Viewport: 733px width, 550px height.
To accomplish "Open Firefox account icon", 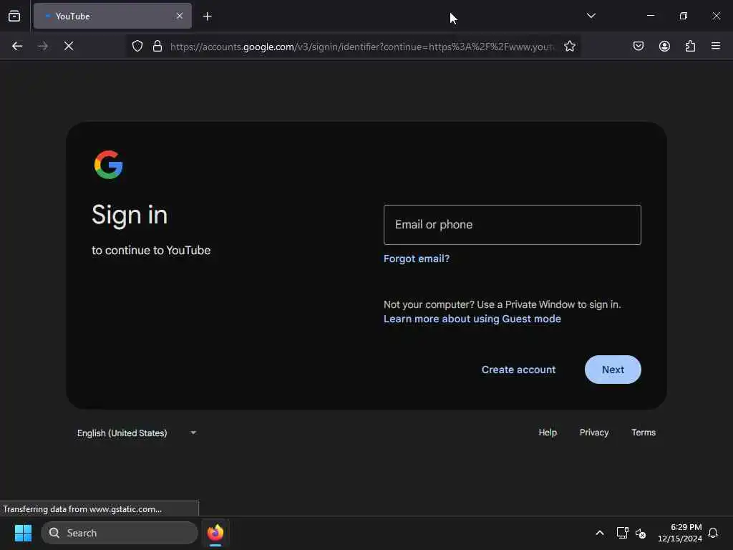I will (664, 46).
